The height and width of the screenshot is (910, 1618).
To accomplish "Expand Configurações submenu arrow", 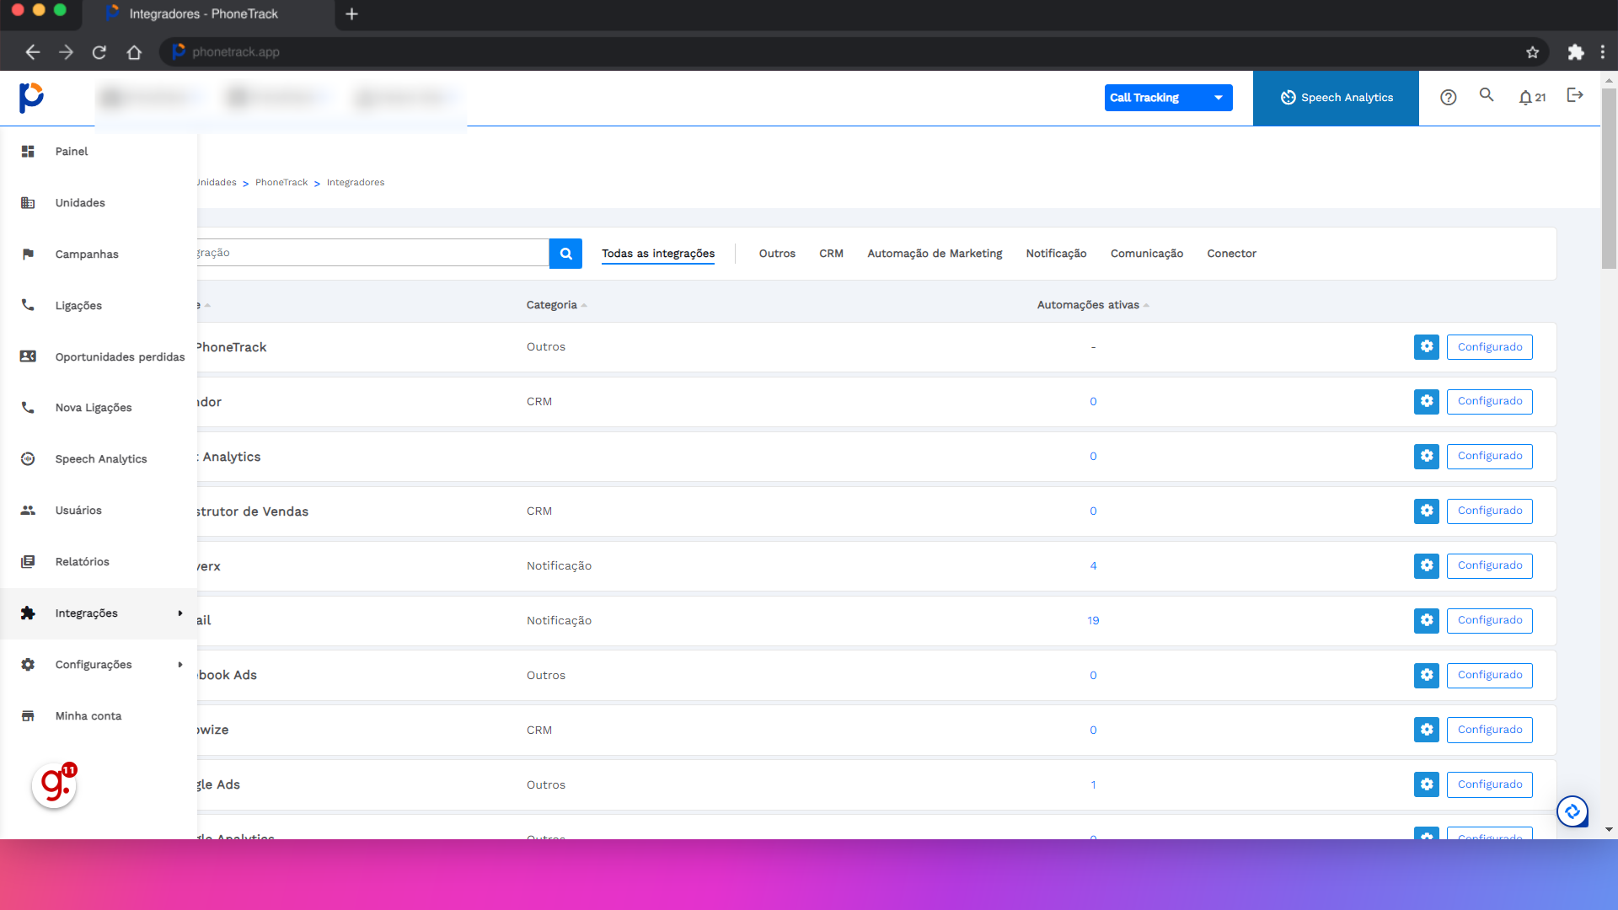I will [180, 665].
